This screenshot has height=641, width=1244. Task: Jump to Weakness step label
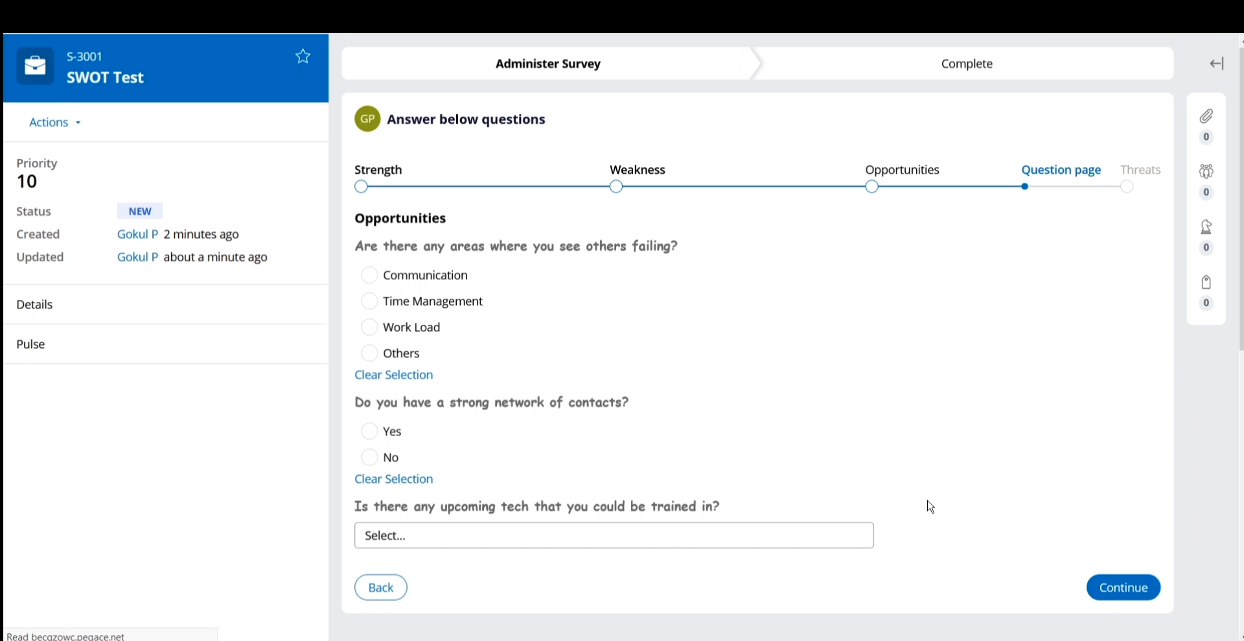638,170
